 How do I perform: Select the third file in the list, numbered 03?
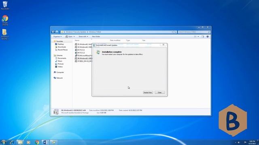click(80, 50)
